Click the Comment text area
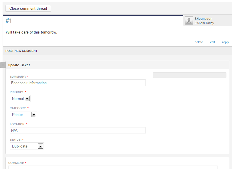Image resolution: width=235 pixels, height=169 pixels. click(x=113, y=167)
